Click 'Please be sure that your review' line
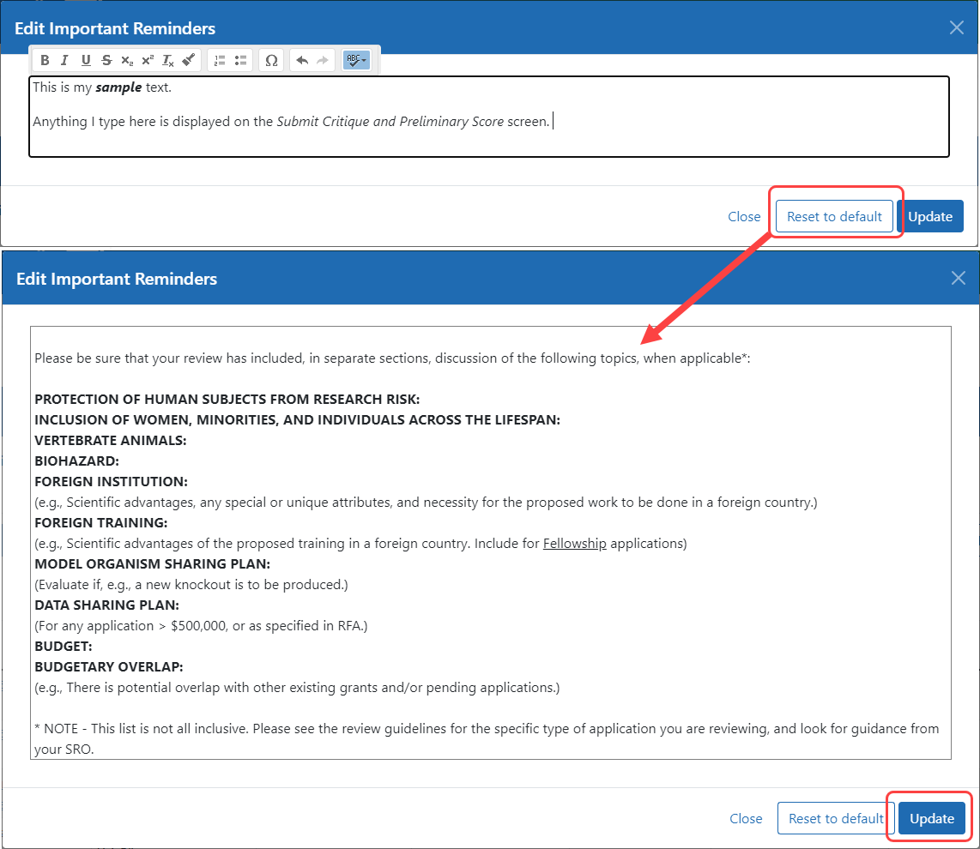This screenshot has width=980, height=849. pos(392,358)
